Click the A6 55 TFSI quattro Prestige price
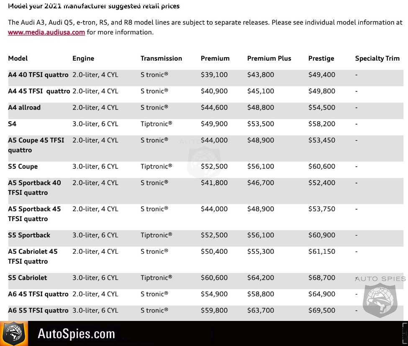Screen dimensions: 408x346 (x=322, y=310)
